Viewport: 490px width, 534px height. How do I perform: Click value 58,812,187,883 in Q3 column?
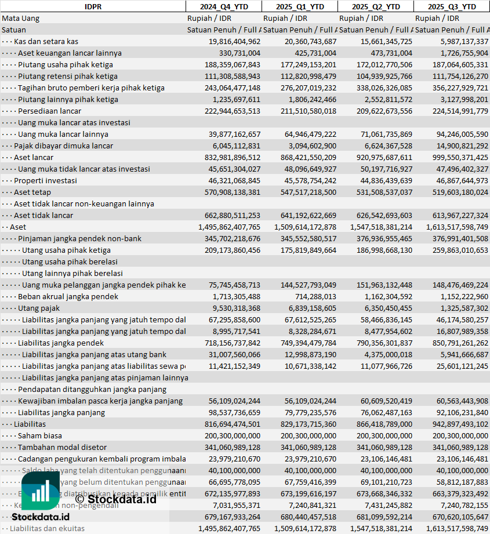462,481
